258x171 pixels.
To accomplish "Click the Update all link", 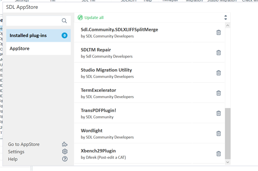I will point(94,18).
